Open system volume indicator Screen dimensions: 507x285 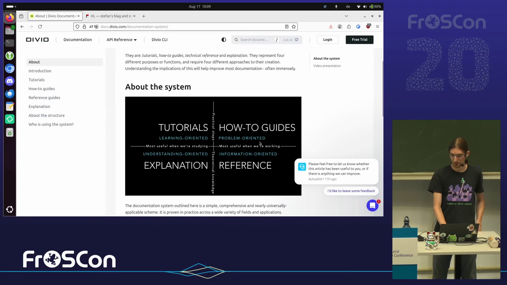click(x=365, y=7)
